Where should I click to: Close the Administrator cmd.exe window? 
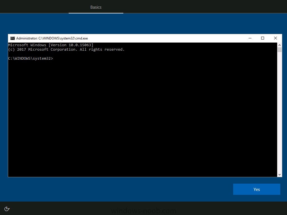275,38
